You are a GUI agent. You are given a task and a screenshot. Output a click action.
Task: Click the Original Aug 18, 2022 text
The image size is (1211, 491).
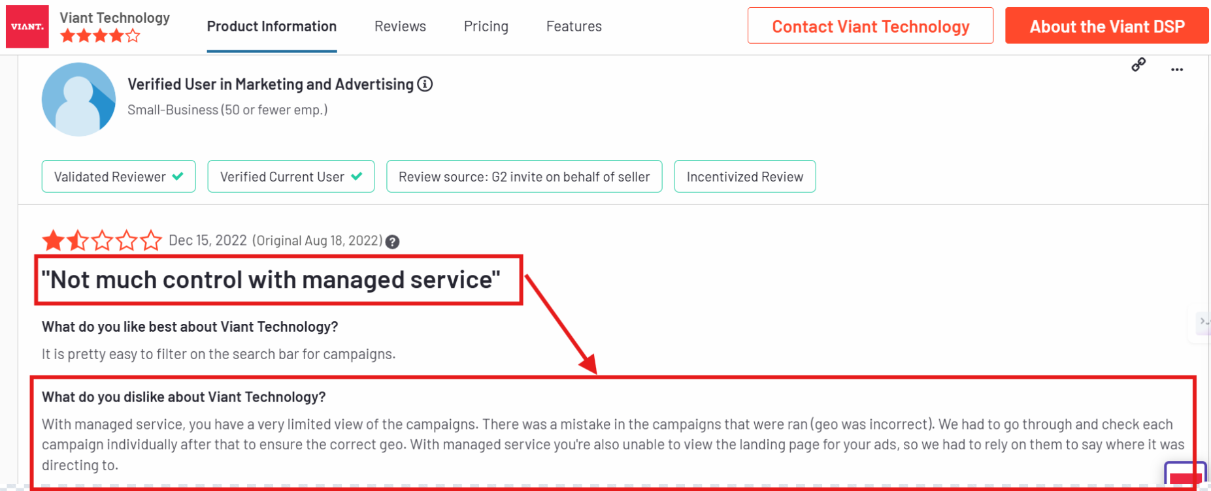pos(317,240)
